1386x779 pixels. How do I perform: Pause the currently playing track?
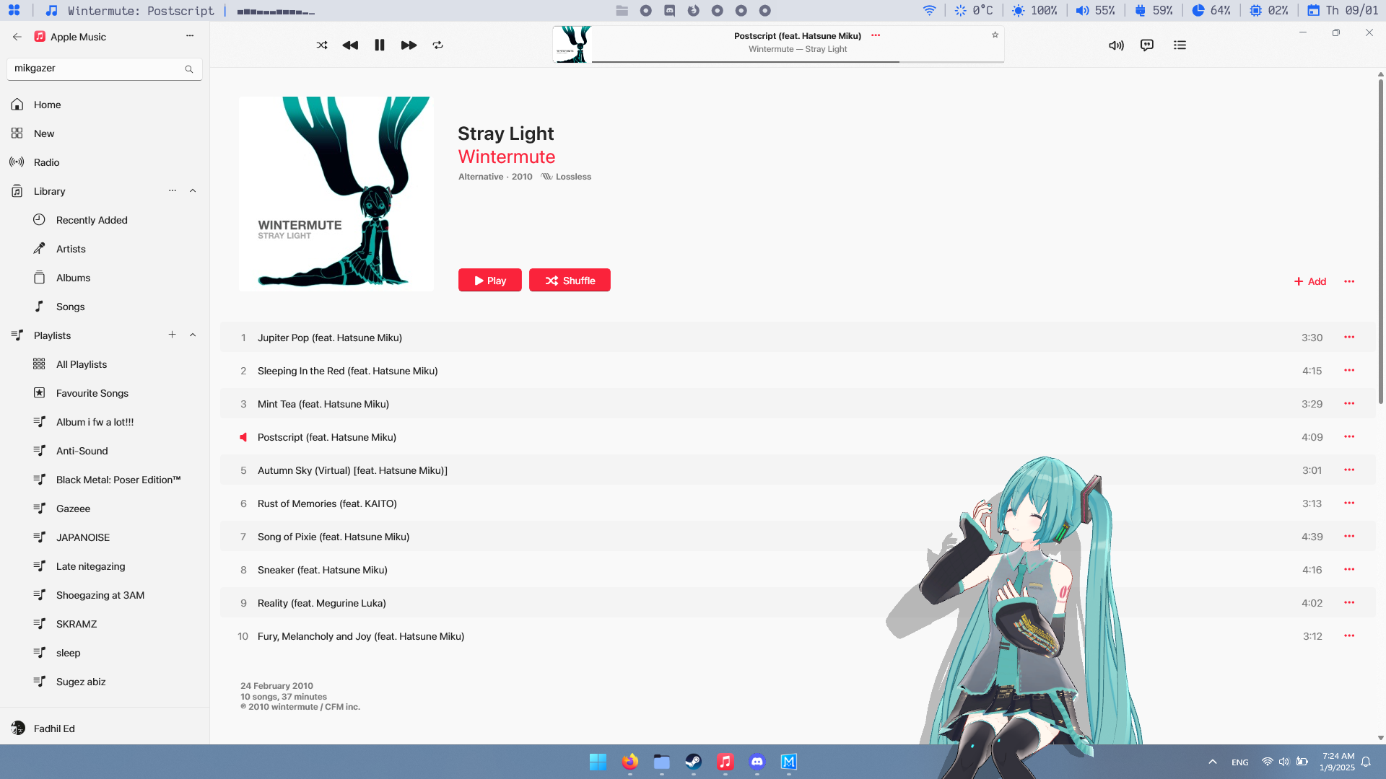(380, 45)
